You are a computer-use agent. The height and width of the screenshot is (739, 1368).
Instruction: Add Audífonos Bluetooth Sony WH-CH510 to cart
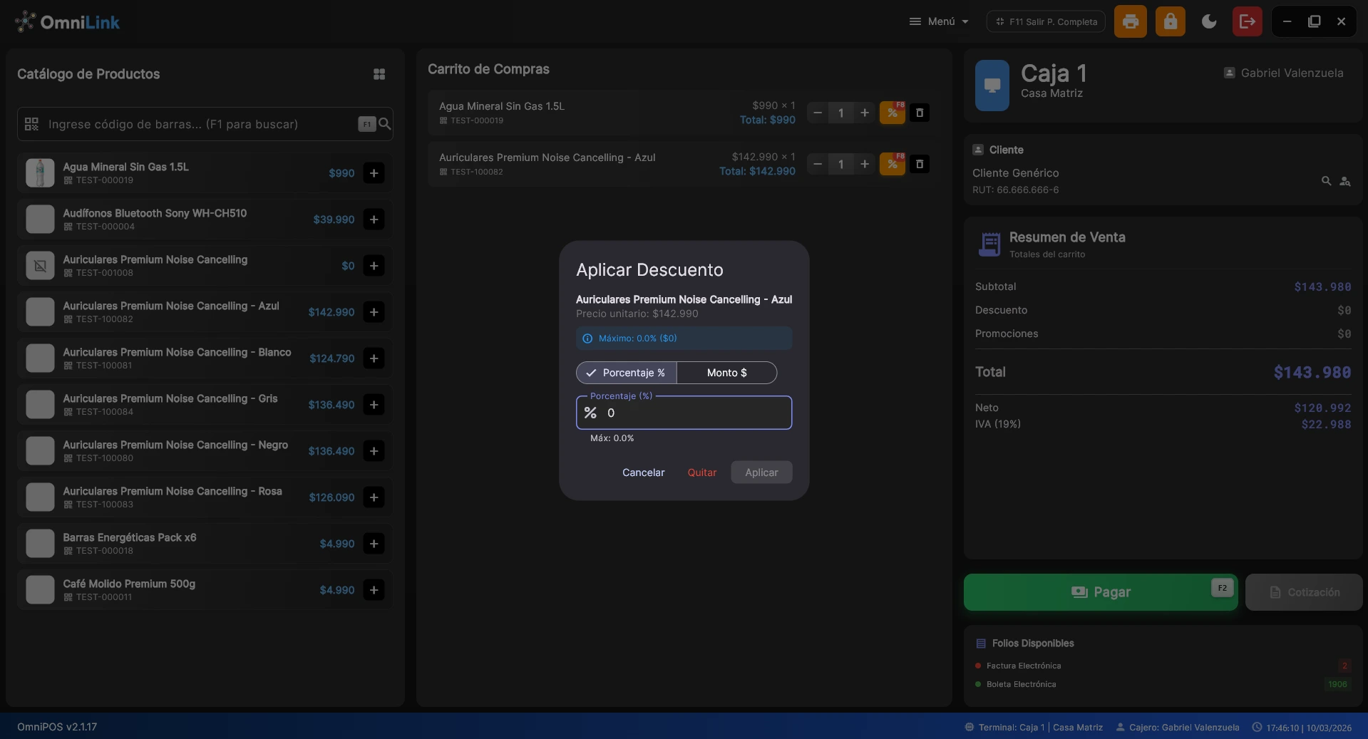pyautogui.click(x=374, y=219)
